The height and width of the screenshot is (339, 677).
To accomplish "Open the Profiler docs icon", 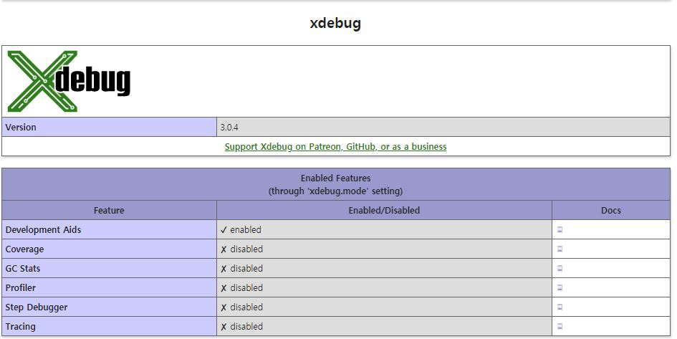I will pyautogui.click(x=560, y=287).
